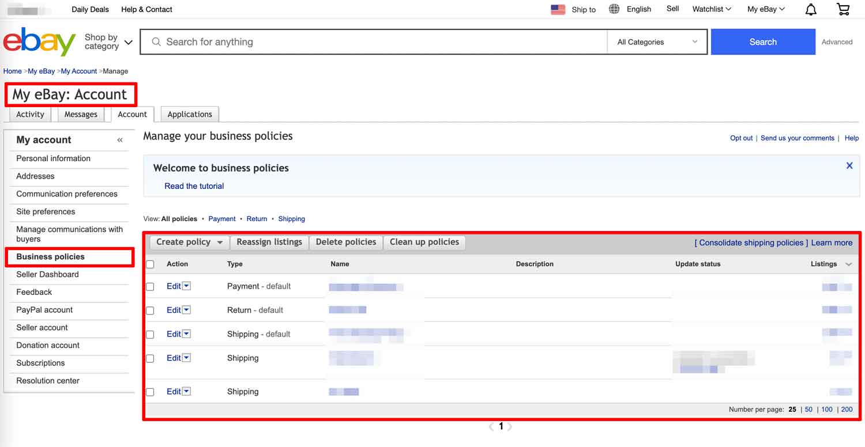
Task: Click the US flag Ship to icon
Action: 558,9
